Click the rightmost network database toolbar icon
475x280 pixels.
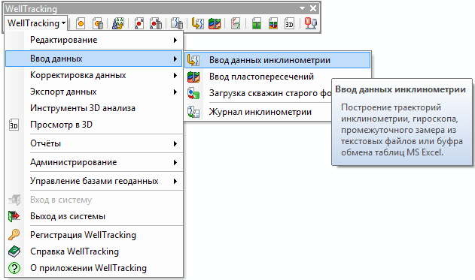[311, 23]
